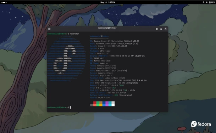Click the Packages line 2012 (rpm)
Image resolution: width=216 pixels, height=133 pixels.
coord(100,51)
